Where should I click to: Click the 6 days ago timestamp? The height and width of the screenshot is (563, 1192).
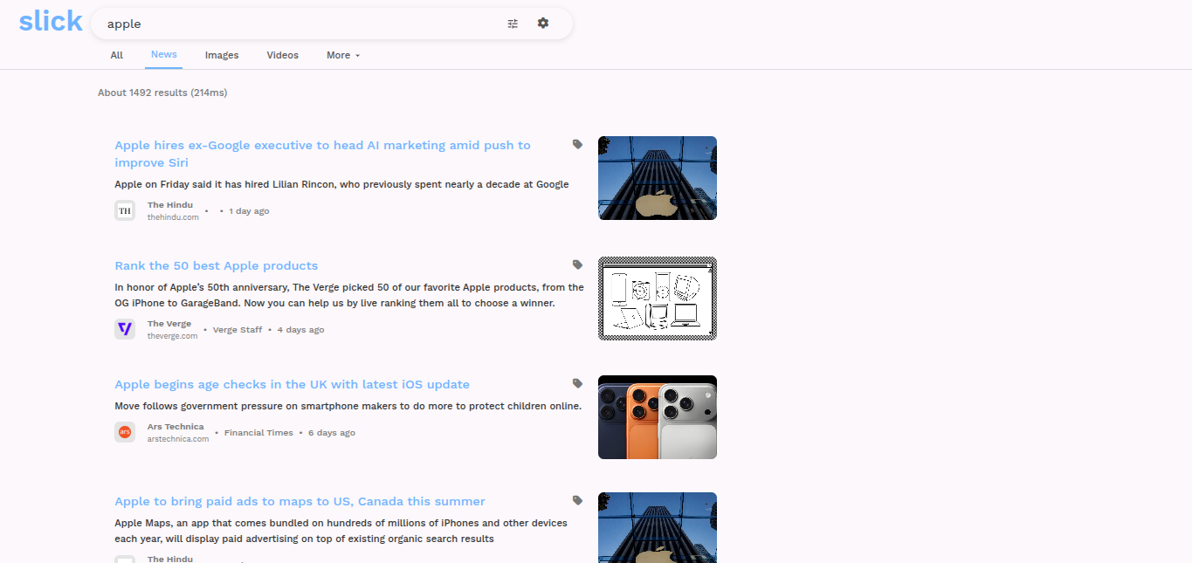(x=332, y=433)
